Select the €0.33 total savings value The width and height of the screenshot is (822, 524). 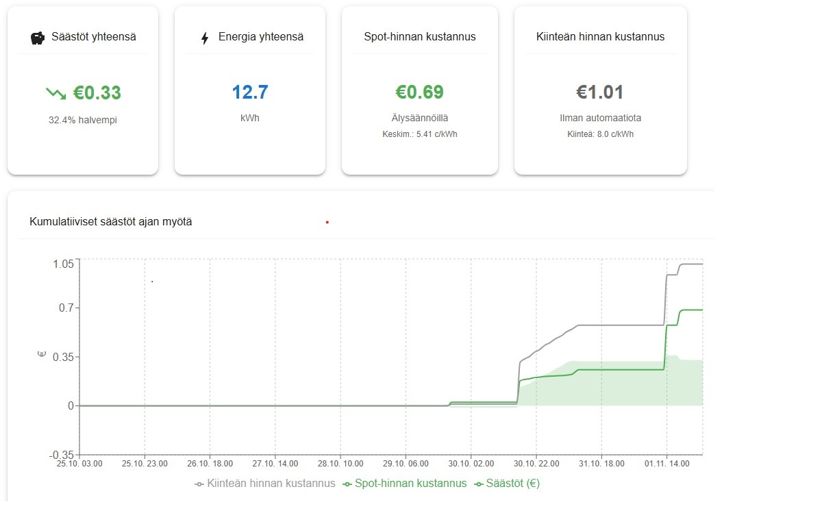point(97,92)
